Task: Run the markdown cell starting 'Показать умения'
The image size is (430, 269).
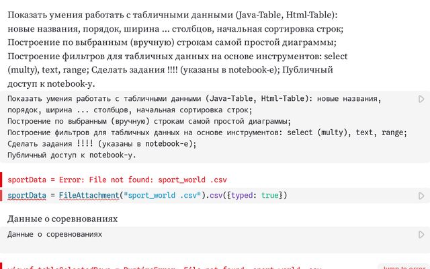Action: pos(421,99)
